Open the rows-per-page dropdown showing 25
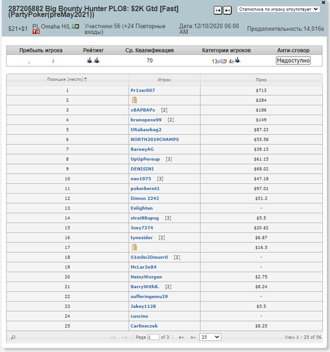The height and width of the screenshot is (352, 330). tap(210, 337)
